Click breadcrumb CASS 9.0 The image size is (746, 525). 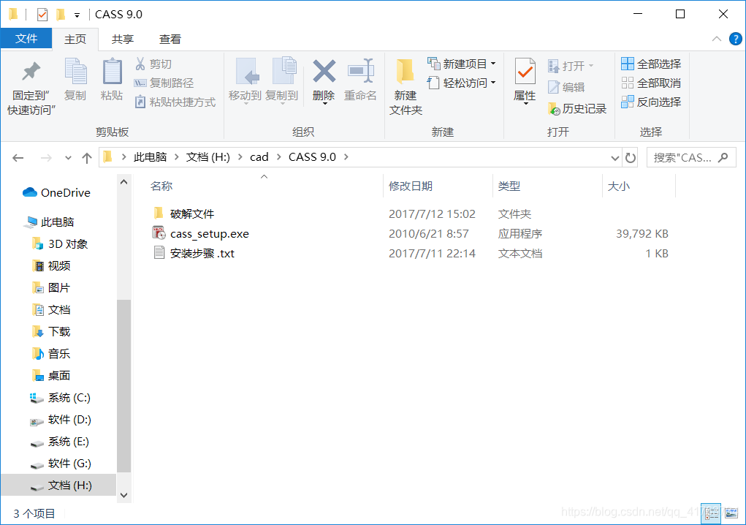click(x=312, y=157)
